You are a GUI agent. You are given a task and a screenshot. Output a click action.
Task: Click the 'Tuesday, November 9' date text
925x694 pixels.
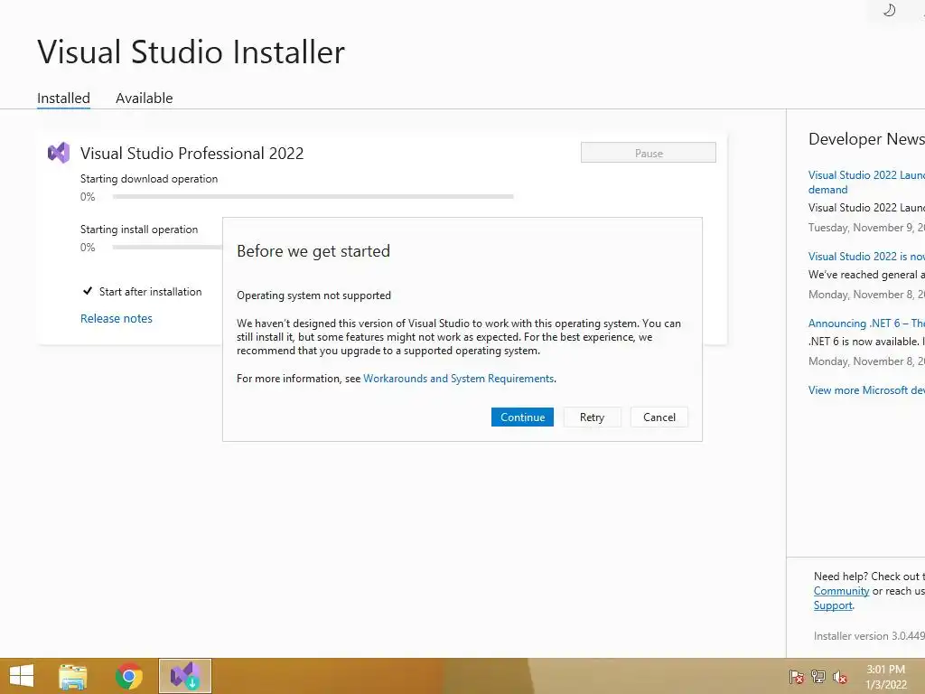(x=866, y=228)
